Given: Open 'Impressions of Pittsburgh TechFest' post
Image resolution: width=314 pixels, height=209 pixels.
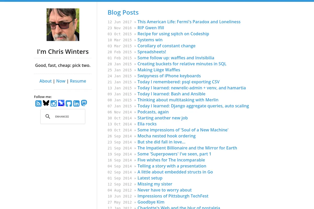Looking at the screenshot, I should coord(173,196).
